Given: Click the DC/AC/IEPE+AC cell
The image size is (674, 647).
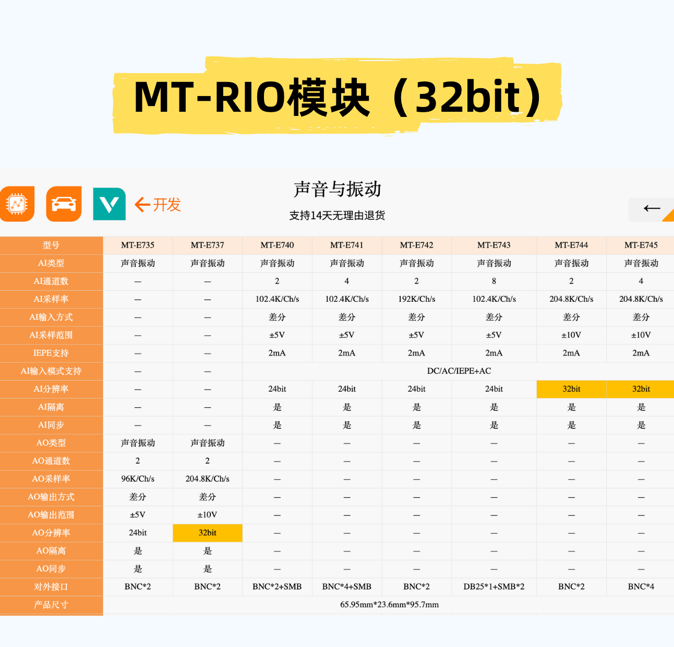Looking at the screenshot, I should coord(459,371).
